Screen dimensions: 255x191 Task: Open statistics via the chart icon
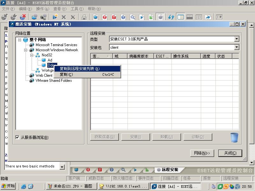[147, 170]
